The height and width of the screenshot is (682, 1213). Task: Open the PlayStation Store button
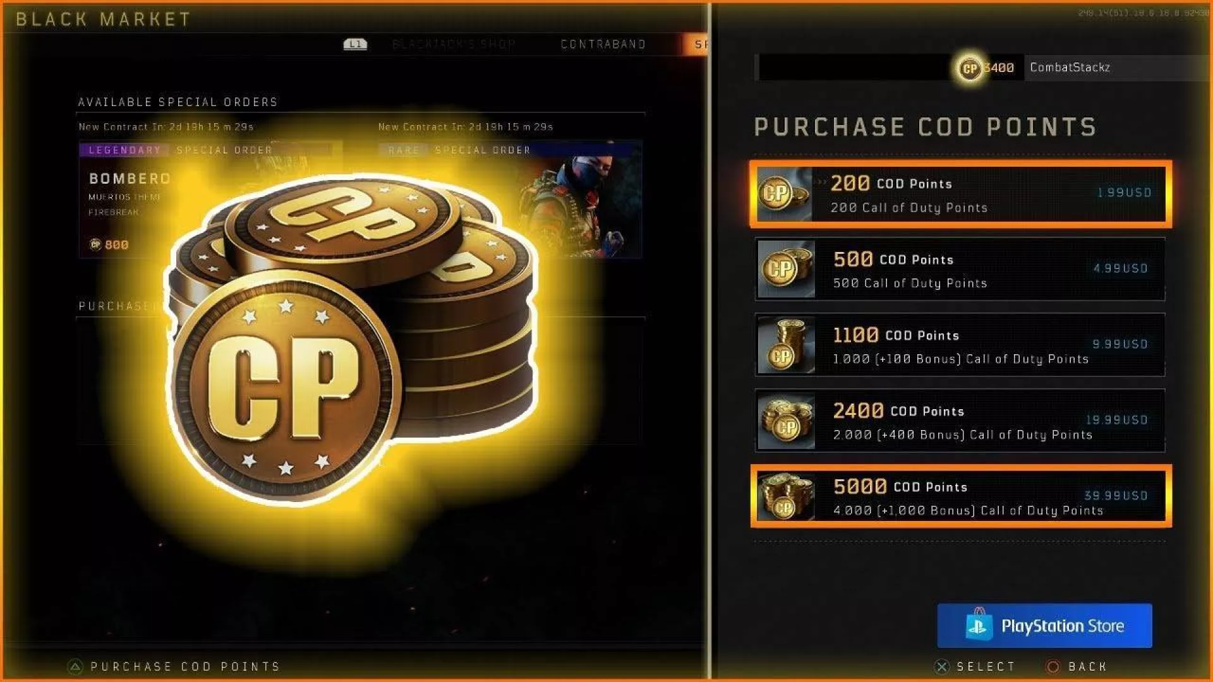1044,625
